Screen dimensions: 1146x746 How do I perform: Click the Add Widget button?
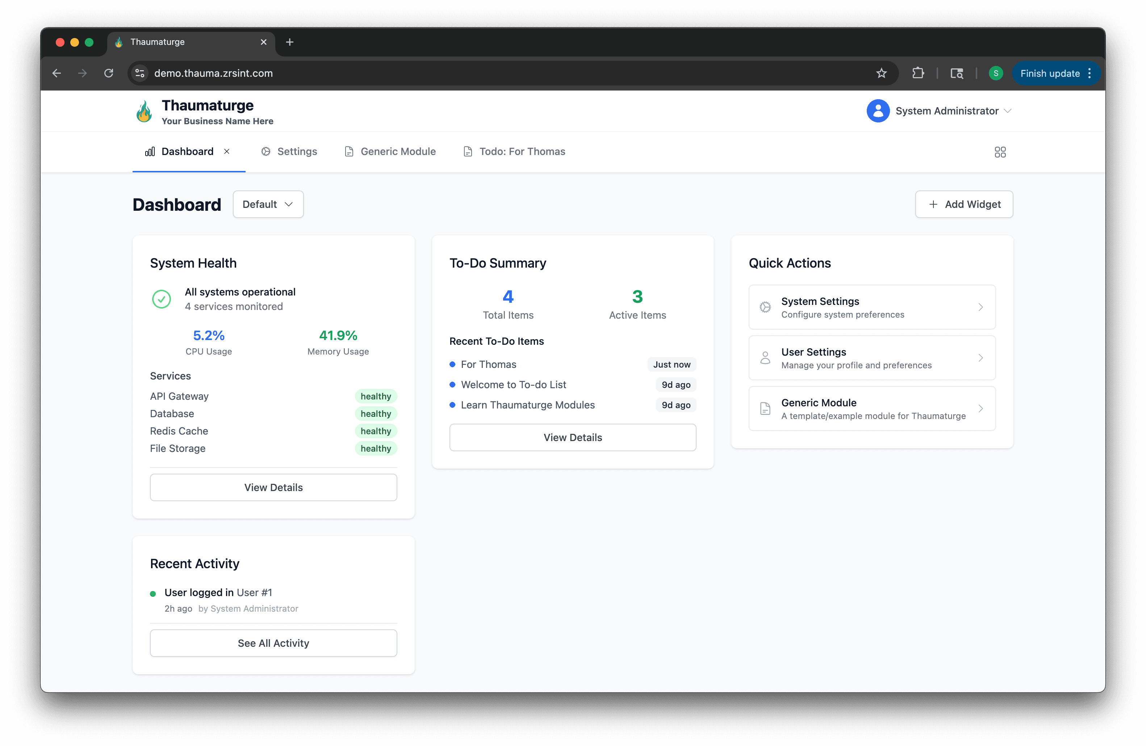tap(963, 205)
